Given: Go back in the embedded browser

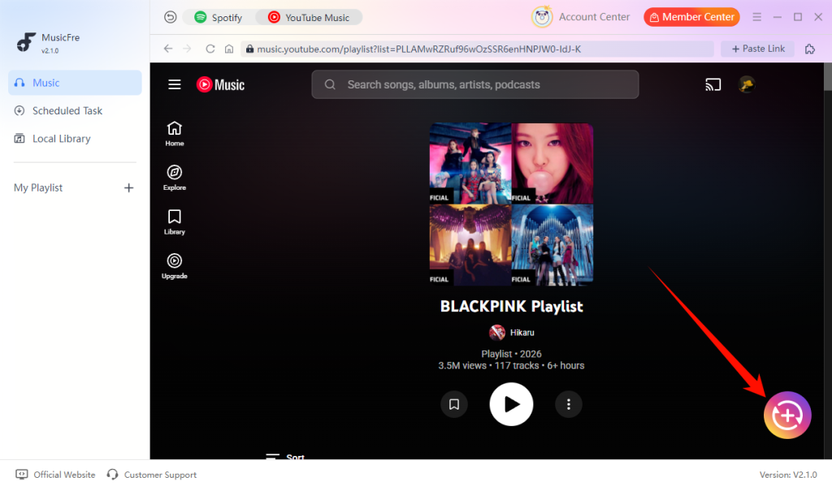Looking at the screenshot, I should pos(168,49).
